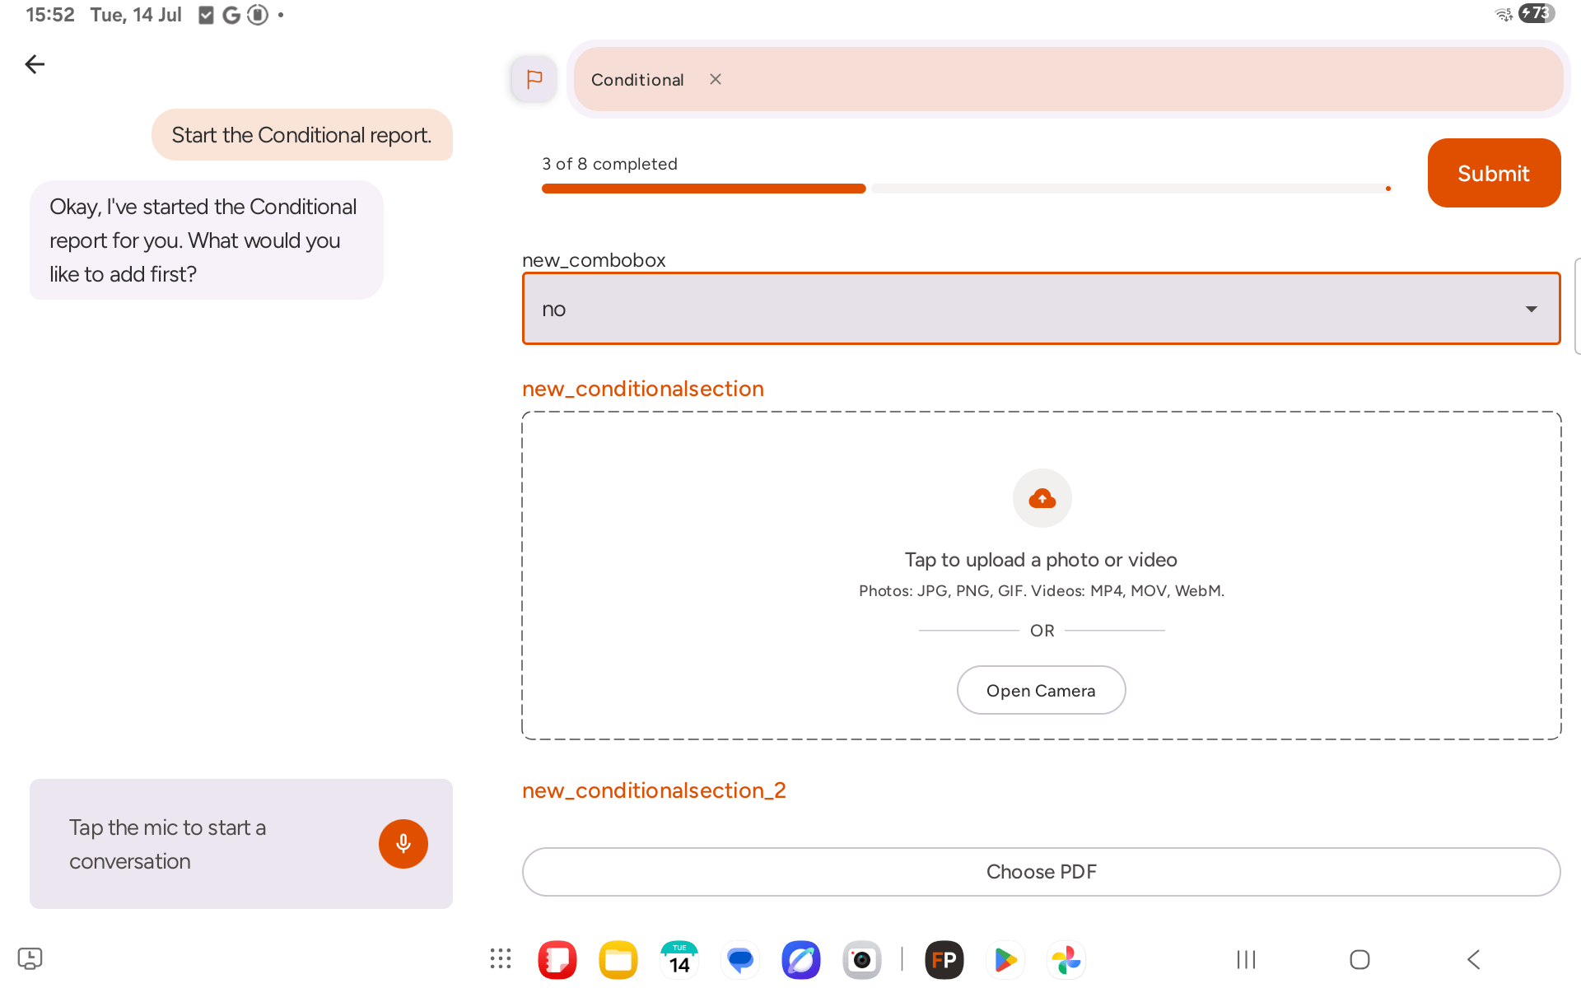Tap the microphone button
Image resolution: width=1581 pixels, height=988 pixels.
point(403,844)
